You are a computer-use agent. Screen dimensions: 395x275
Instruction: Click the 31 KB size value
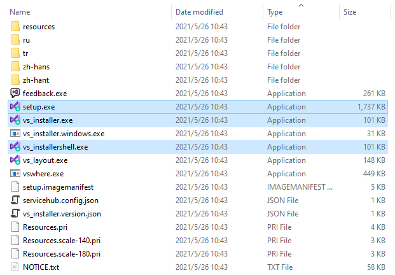point(376,133)
